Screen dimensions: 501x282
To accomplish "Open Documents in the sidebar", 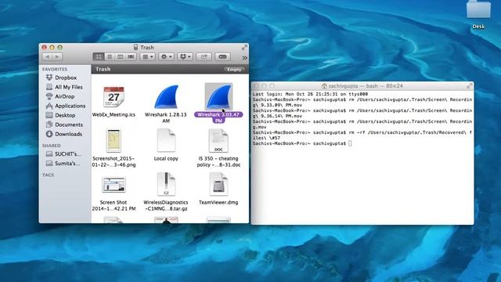I will pyautogui.click(x=64, y=125).
